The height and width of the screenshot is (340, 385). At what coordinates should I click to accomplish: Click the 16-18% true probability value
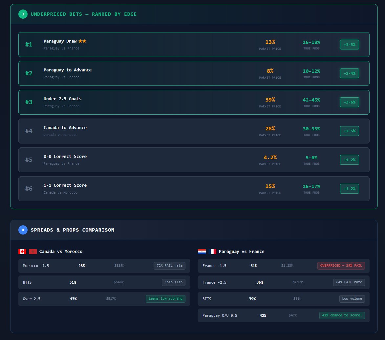(x=311, y=42)
